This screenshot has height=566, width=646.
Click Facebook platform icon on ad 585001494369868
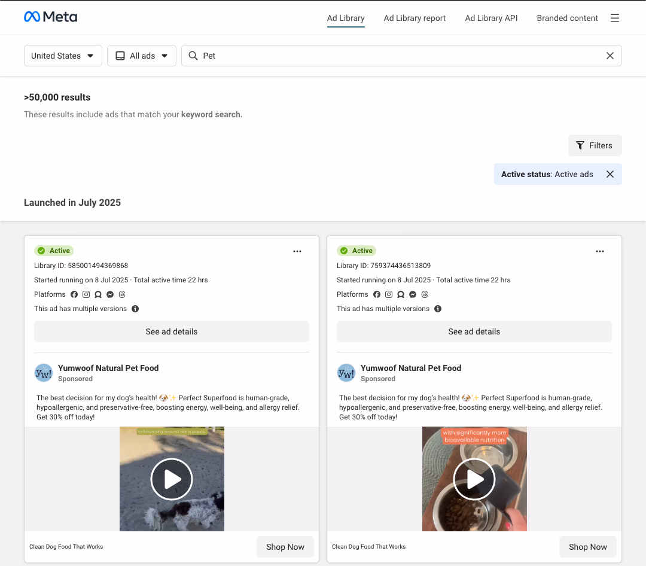[x=74, y=294]
